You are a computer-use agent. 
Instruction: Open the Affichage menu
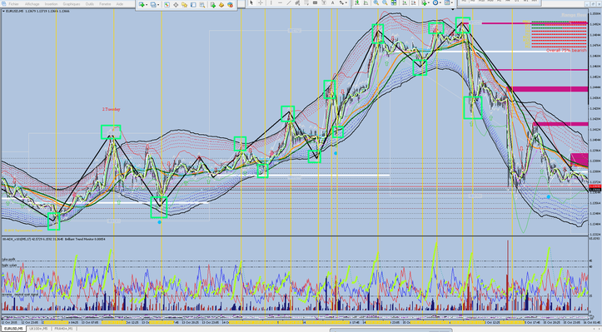tap(32, 4)
